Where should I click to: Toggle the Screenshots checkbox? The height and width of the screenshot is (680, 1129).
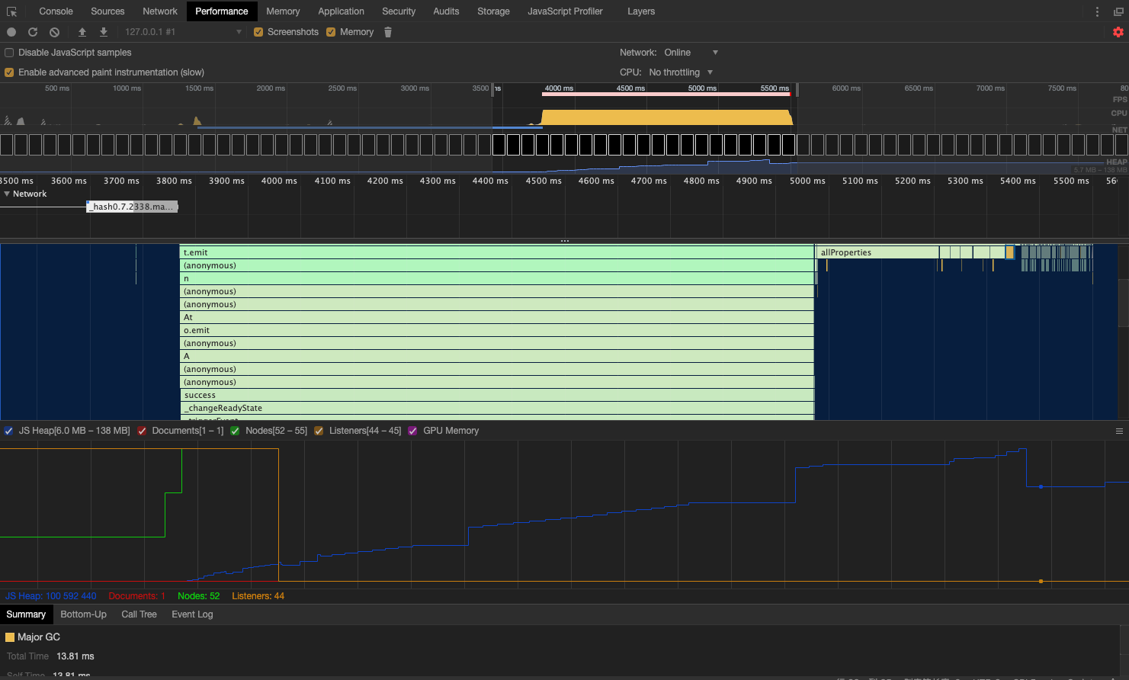[258, 32]
